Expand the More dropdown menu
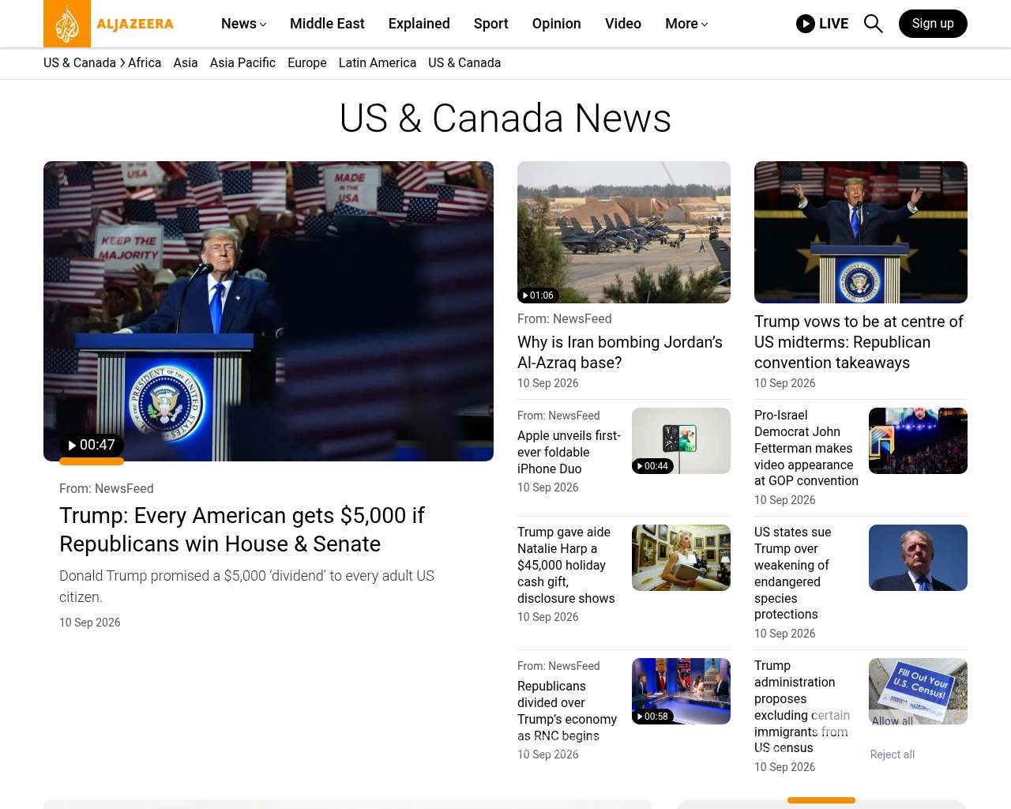 click(686, 24)
